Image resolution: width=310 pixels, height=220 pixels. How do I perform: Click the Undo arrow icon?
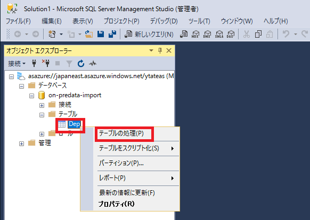(285, 34)
